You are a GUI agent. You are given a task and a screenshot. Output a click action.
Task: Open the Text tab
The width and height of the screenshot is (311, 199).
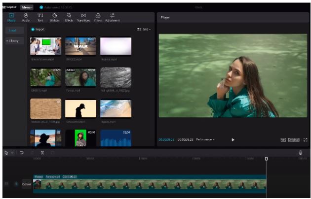(40, 17)
